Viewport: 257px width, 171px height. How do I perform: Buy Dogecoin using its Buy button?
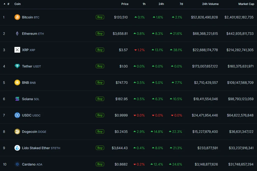100,132
